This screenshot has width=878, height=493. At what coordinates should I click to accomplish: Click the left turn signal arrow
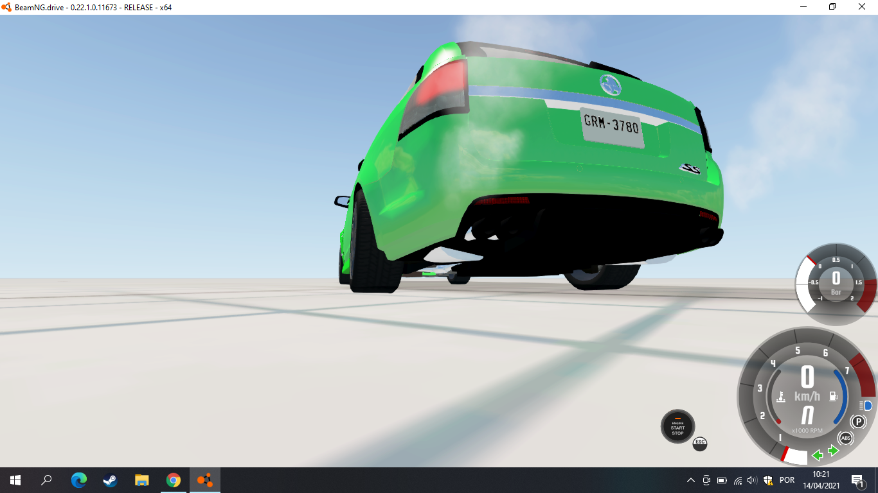click(818, 455)
